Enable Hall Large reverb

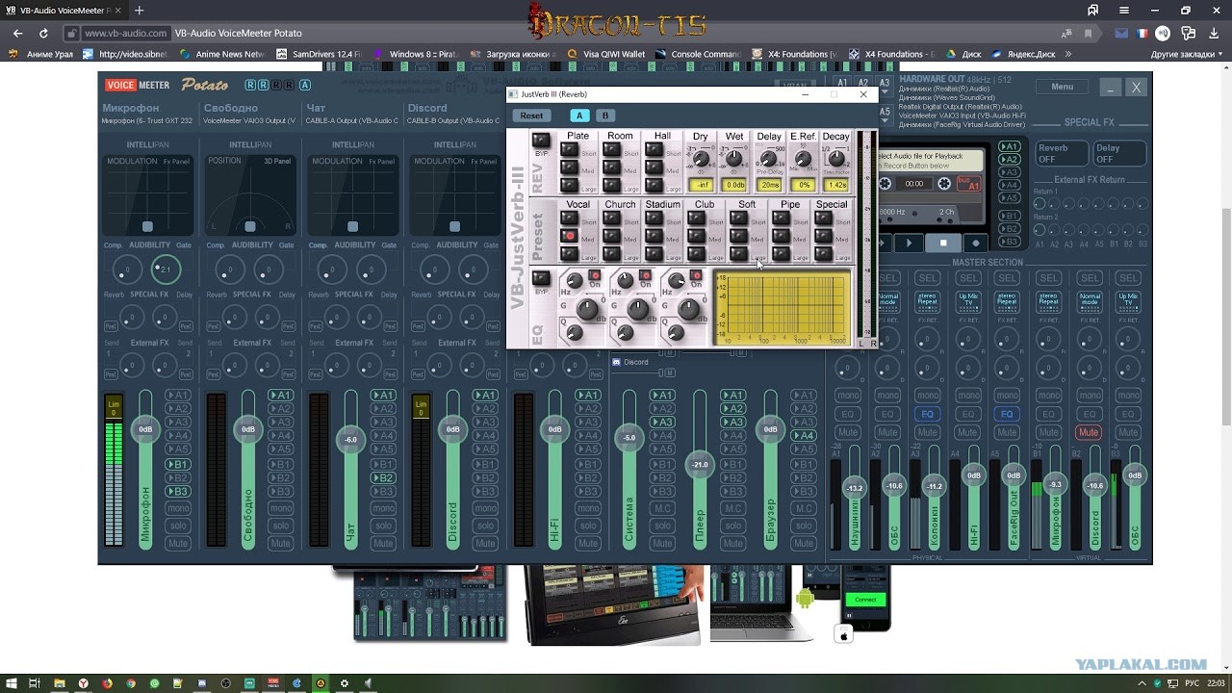tap(654, 184)
